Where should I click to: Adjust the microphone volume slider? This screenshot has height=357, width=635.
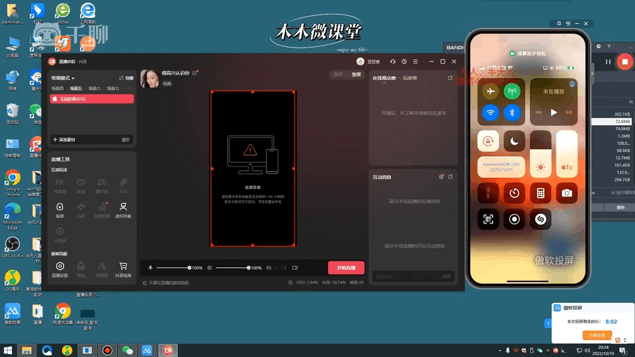pos(173,268)
